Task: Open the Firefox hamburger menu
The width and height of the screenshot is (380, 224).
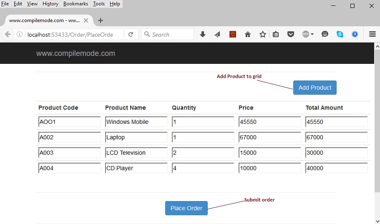Action: tap(372, 35)
